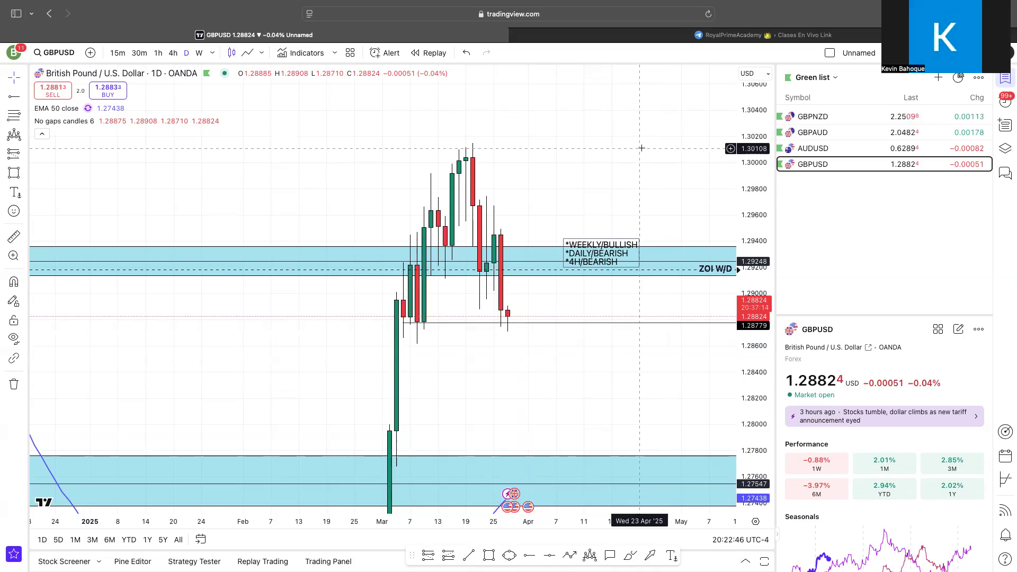Screen dimensions: 1017x572
Task: Toggle magnet mode for drawings
Action: pyautogui.click(x=14, y=282)
